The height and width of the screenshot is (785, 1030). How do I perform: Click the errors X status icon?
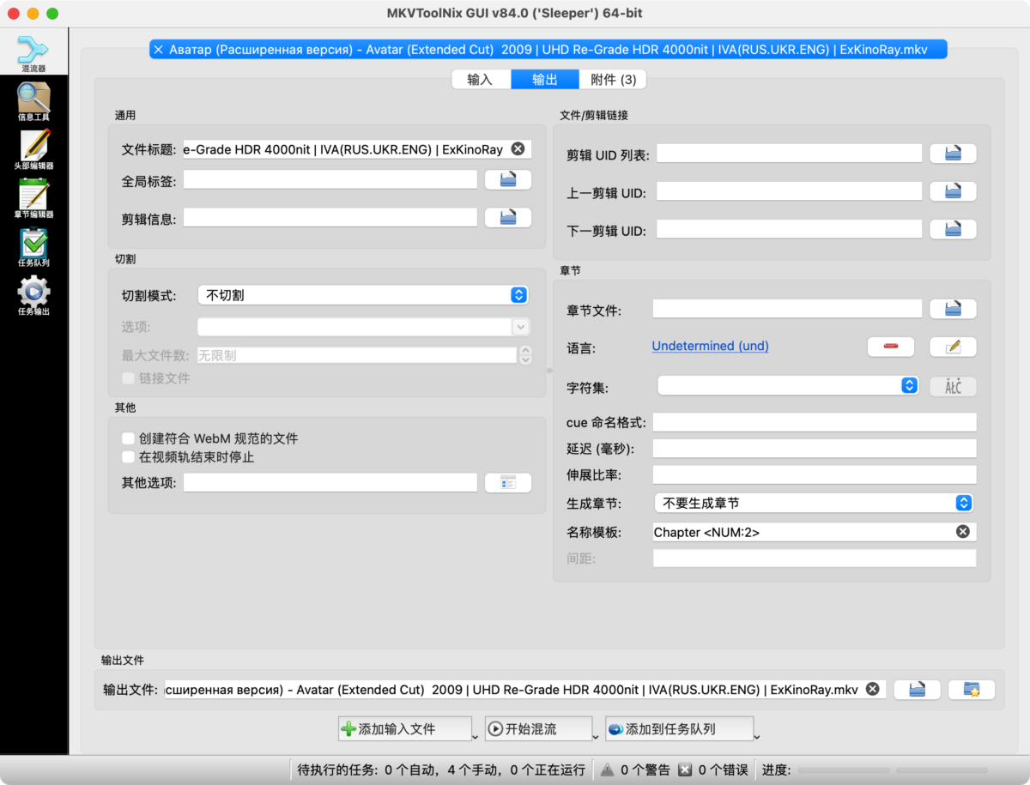pyautogui.click(x=684, y=770)
